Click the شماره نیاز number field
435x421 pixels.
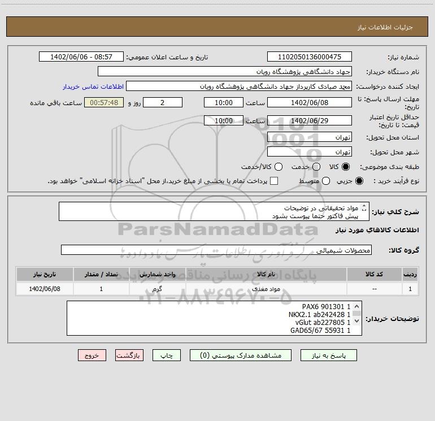click(x=310, y=57)
